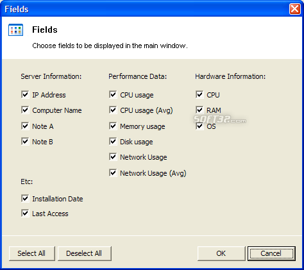
Task: Close the Fields dialog window
Action: tap(295, 9)
